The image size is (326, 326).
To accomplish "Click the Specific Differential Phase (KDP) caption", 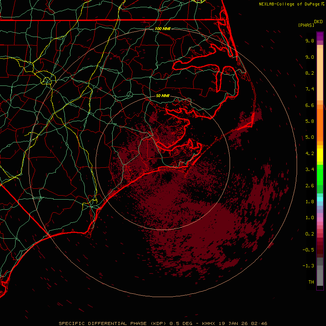I will 113,323.
